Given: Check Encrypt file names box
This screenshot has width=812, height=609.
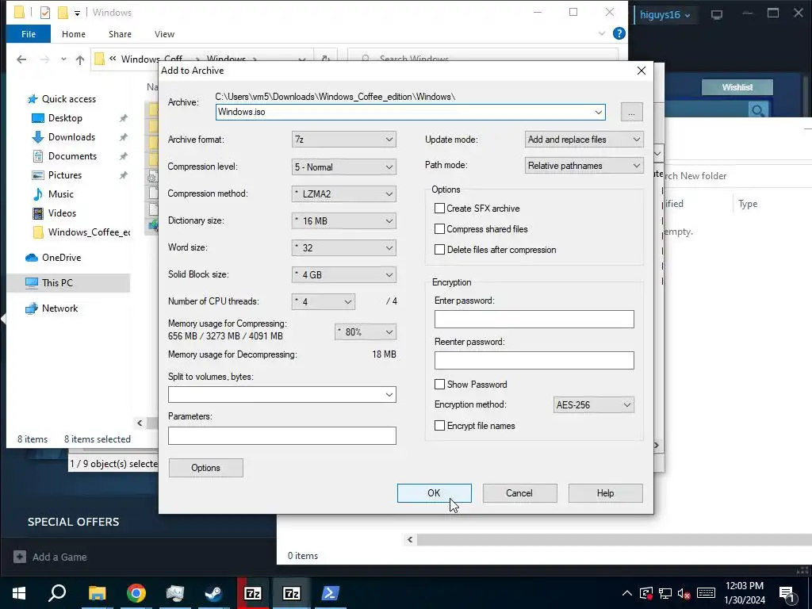Looking at the screenshot, I should (439, 426).
